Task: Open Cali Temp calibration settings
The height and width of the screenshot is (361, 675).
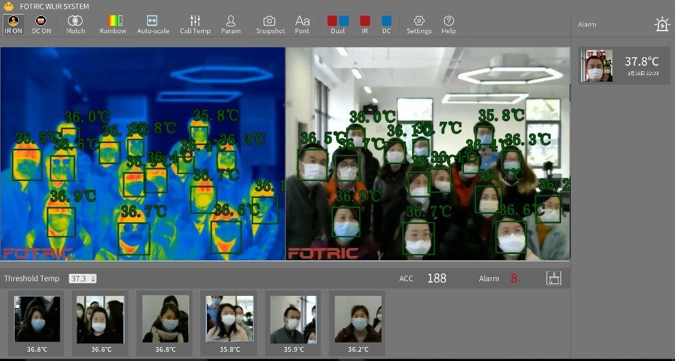Action: tap(195, 25)
